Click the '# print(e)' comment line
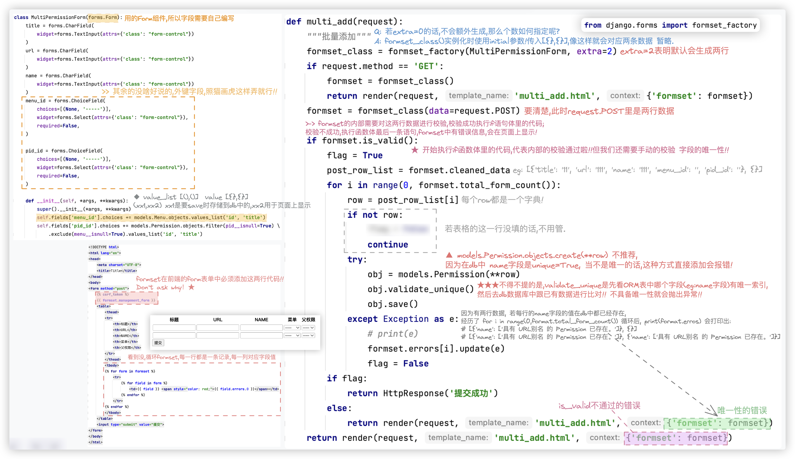Viewport: 795px width, 459px height. pos(393,333)
